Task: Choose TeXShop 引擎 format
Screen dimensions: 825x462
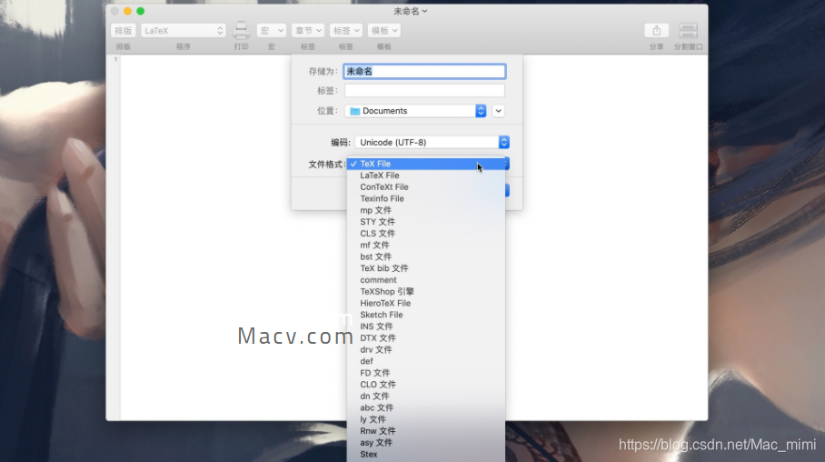Action: [x=426, y=291]
